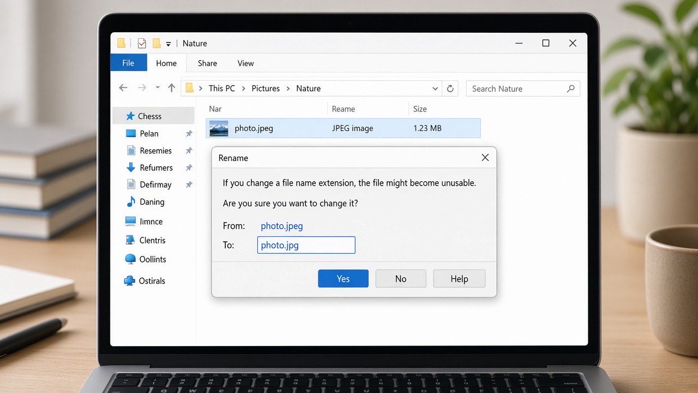
Task: Refresh the Nature folder view
Action: click(450, 88)
